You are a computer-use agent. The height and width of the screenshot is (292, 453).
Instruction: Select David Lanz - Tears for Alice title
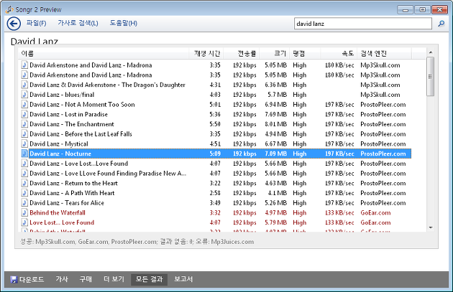pyautogui.click(x=67, y=203)
